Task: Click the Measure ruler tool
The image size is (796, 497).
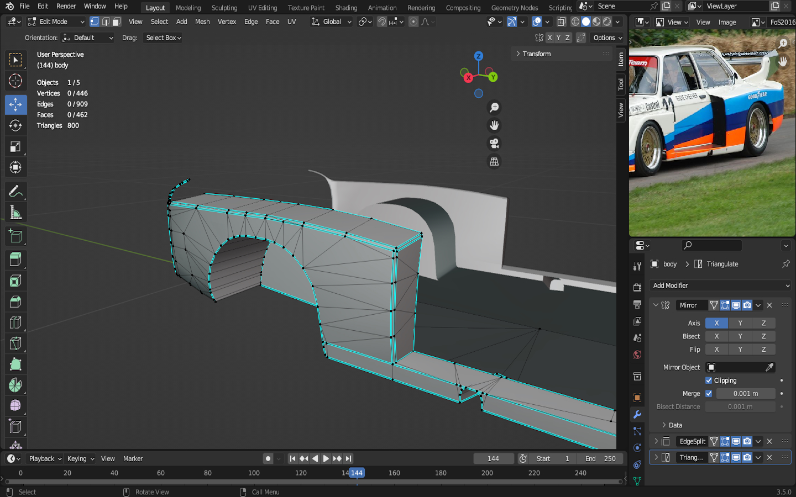Action: (15, 213)
